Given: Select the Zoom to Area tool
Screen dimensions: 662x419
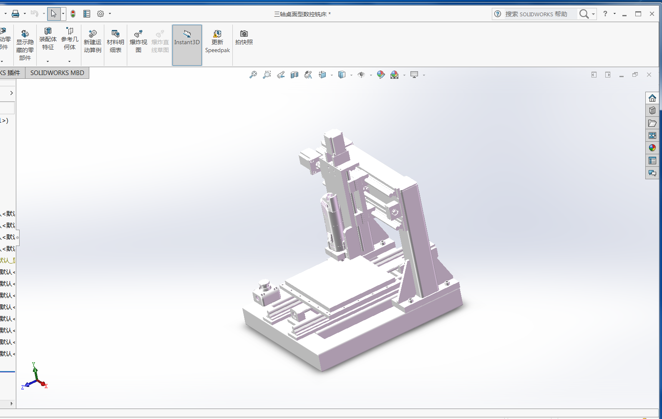Looking at the screenshot, I should [267, 75].
